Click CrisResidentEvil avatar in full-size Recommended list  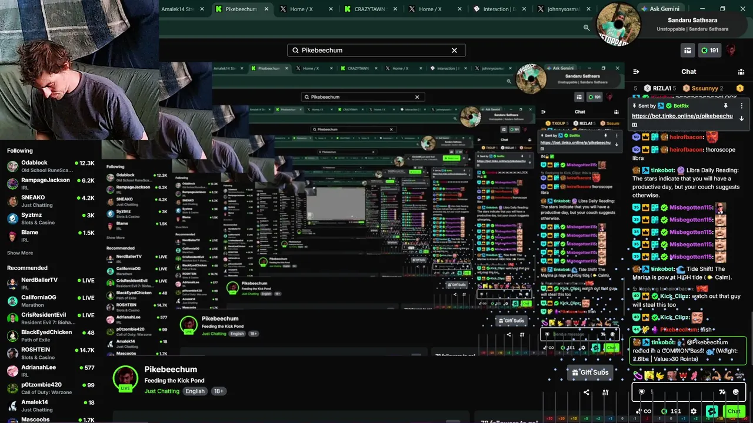tap(12, 318)
